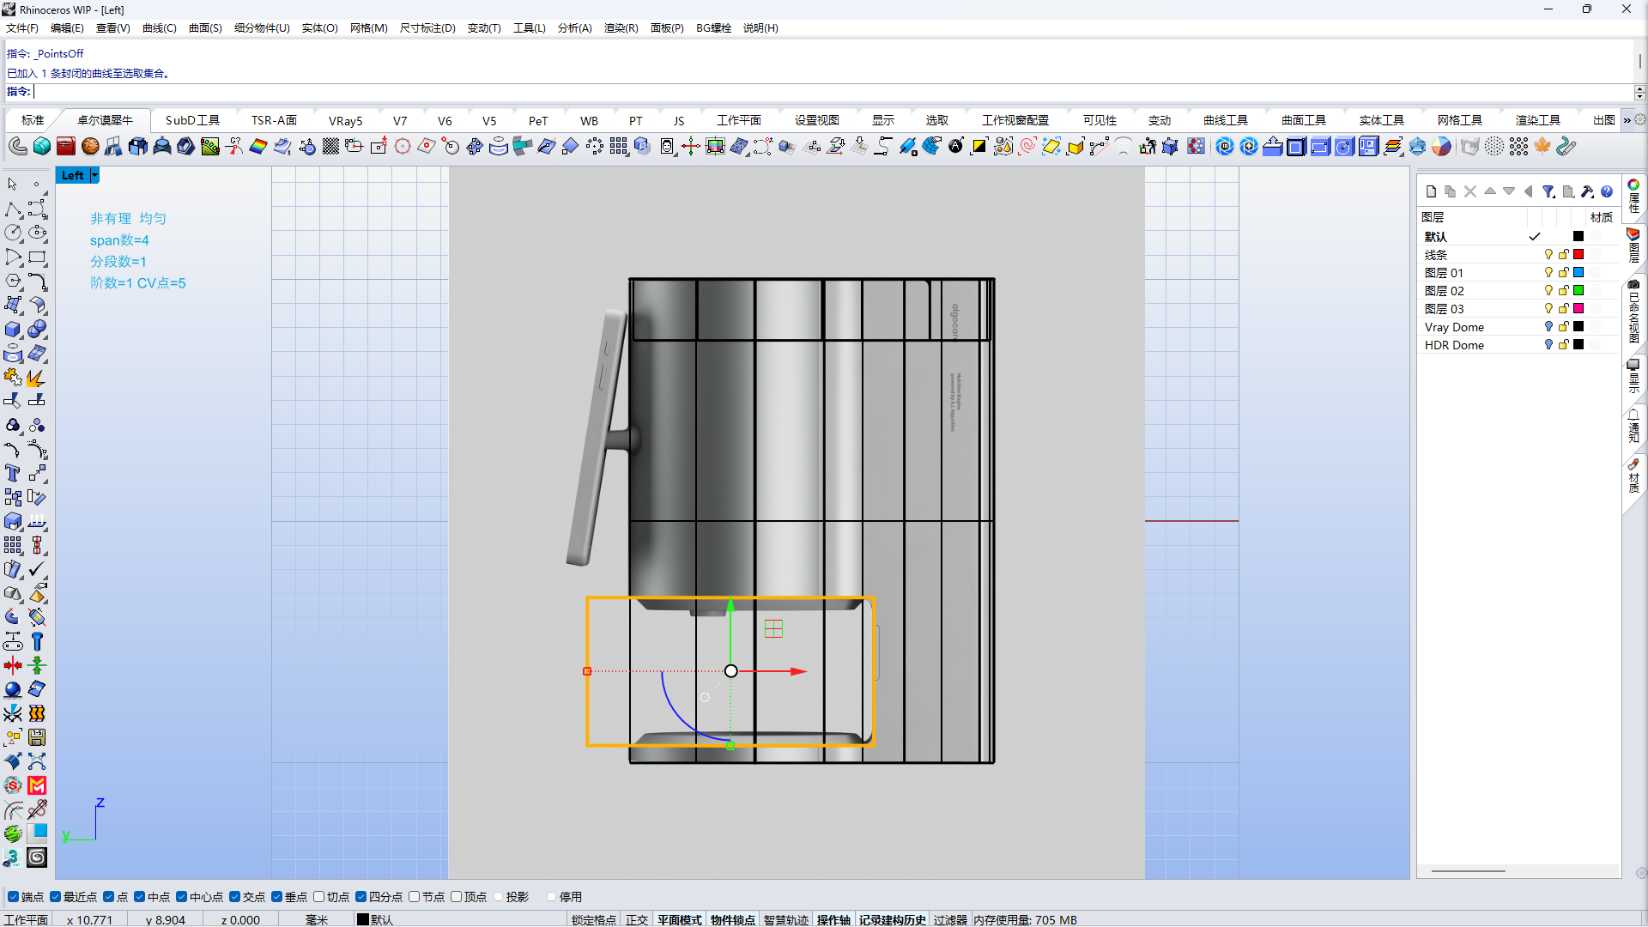Toggle 物件锁点 in status bar
This screenshot has height=927, width=1648.
pos(732,919)
